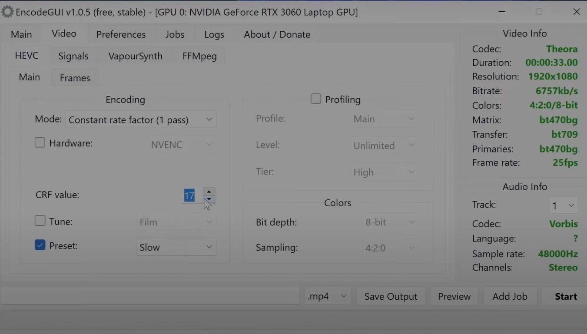Open the Jobs tab

(175, 34)
